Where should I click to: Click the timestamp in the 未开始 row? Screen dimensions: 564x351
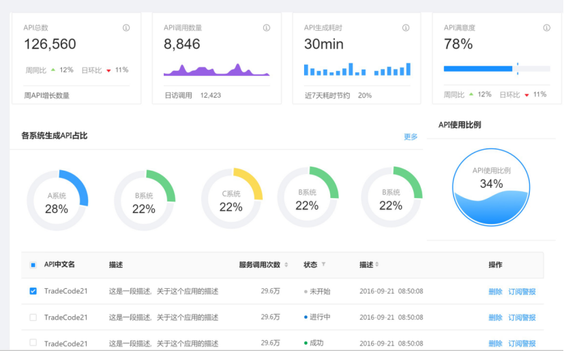click(x=391, y=291)
